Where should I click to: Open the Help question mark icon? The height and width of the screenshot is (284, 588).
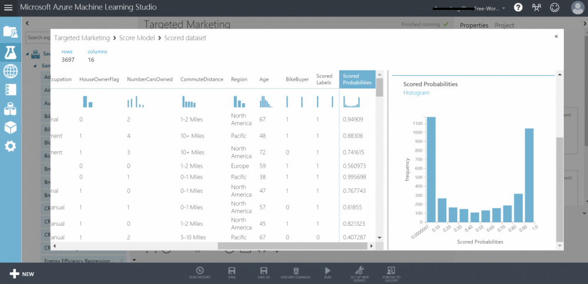pyautogui.click(x=518, y=8)
